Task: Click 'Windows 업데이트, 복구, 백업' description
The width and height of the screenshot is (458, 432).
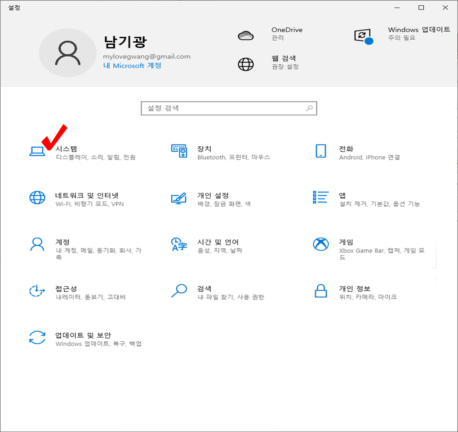Action: [98, 344]
